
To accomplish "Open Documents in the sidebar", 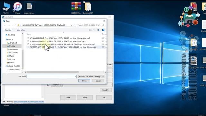I will [12, 49].
